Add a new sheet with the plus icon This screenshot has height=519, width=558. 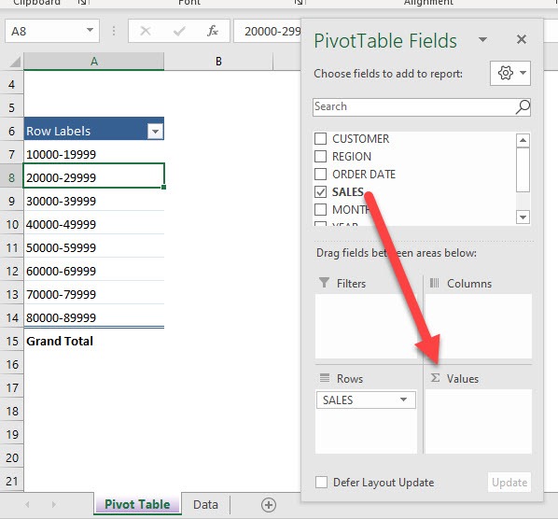[x=269, y=504]
